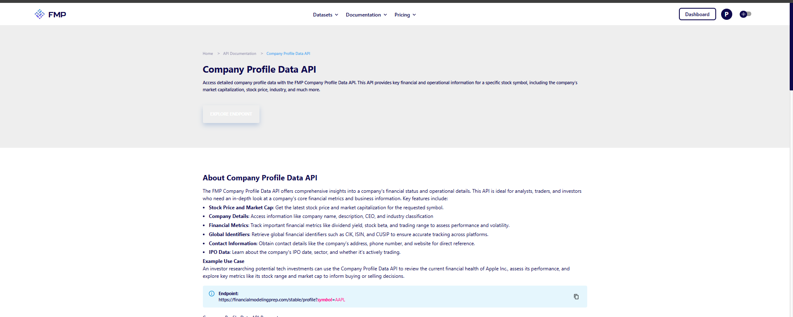Expand the Datasets dropdown menu
The image size is (793, 317).
click(x=326, y=15)
